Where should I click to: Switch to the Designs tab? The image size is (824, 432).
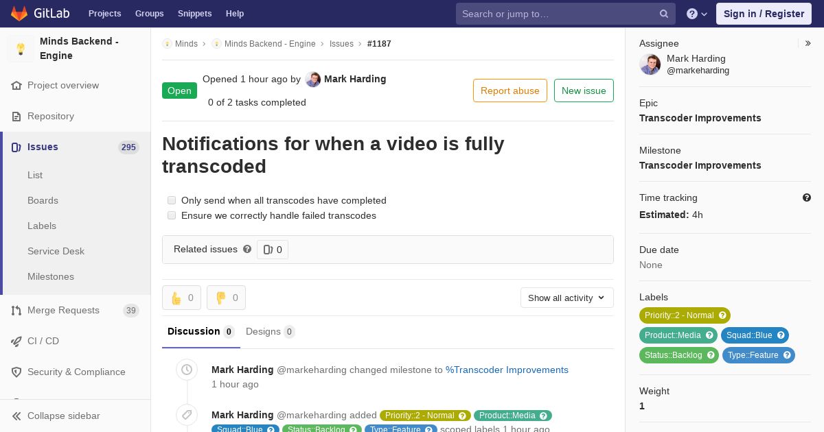[271, 332]
